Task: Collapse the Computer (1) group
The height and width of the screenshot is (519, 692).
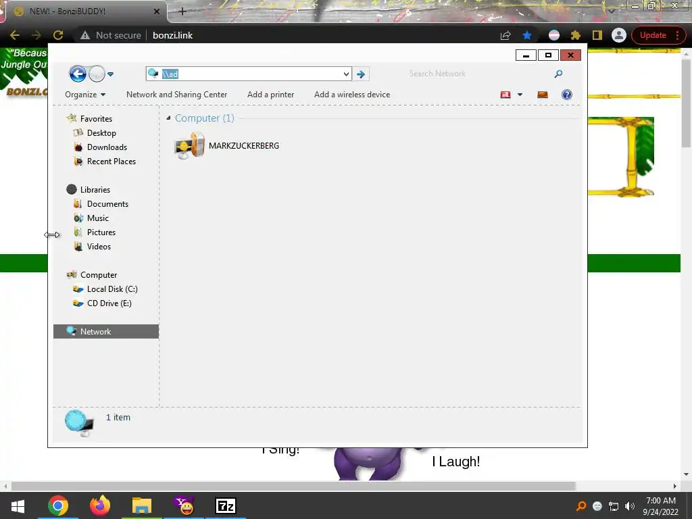Action: pyautogui.click(x=168, y=118)
